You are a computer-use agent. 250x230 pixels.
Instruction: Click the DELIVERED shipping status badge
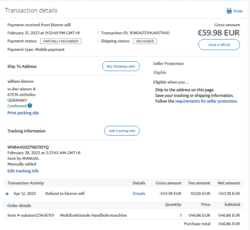[145, 41]
